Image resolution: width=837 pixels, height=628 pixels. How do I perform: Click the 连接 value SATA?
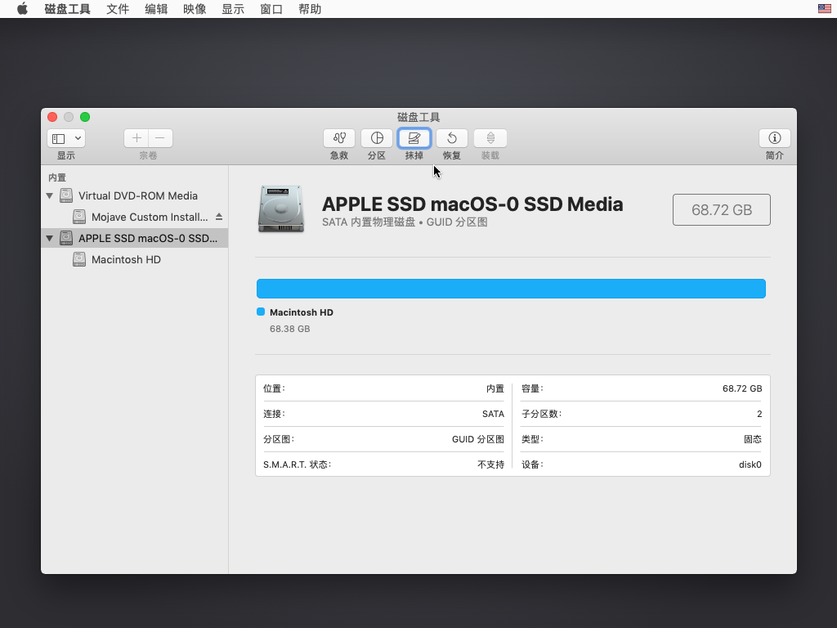(x=493, y=414)
